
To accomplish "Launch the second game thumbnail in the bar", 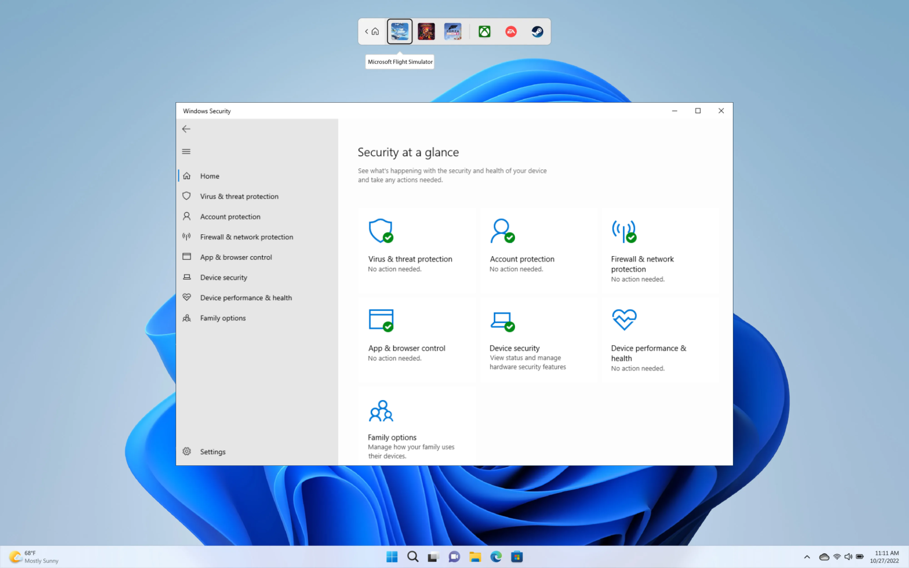I will pos(426,32).
